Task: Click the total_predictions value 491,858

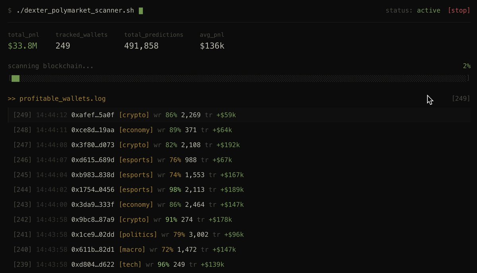Action: 142,46
